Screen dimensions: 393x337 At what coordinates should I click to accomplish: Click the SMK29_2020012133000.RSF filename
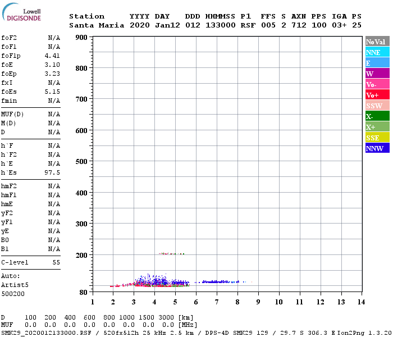tap(46, 333)
